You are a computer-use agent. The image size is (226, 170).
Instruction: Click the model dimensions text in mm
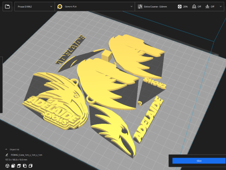click(x=16, y=160)
